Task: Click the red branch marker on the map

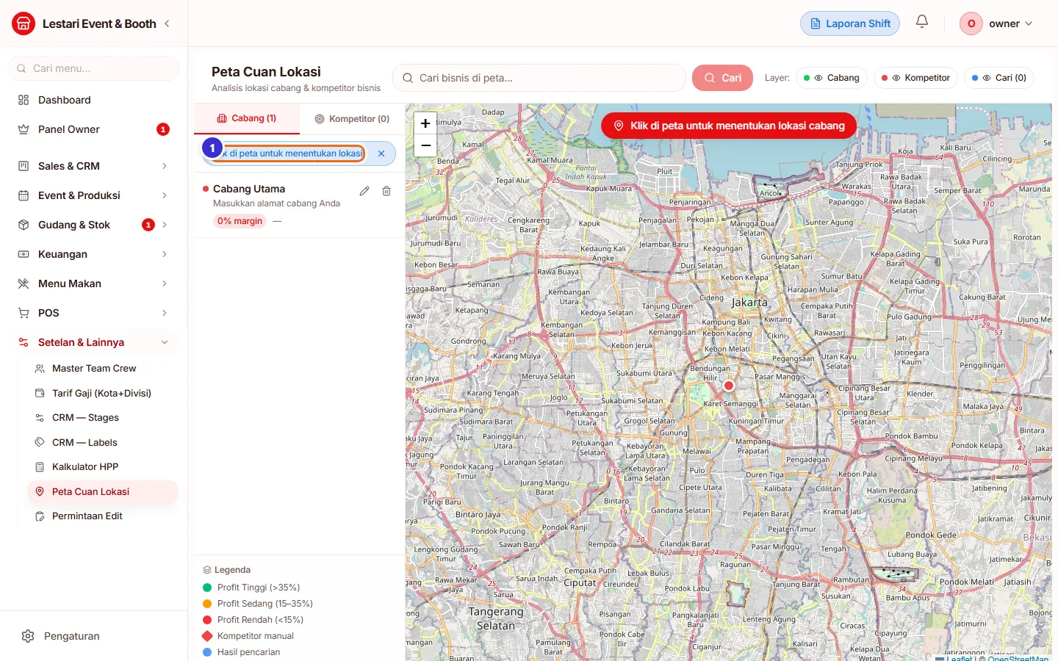Action: point(729,386)
